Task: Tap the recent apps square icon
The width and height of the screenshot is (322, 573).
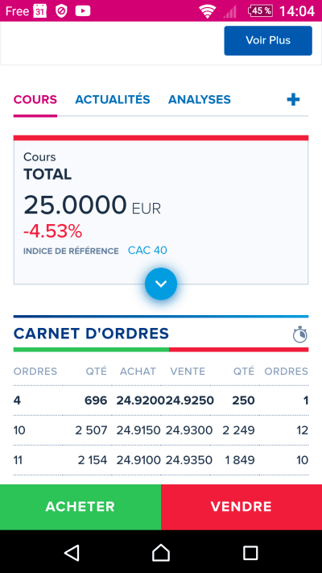Action: click(250, 552)
